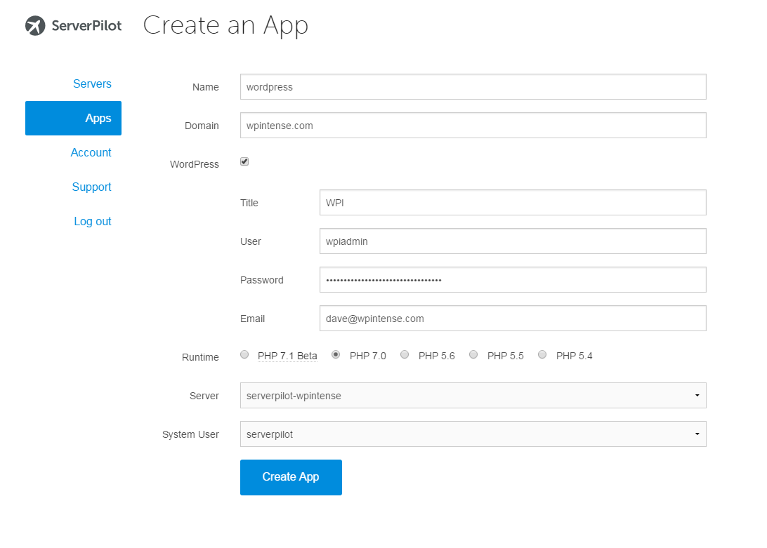
Task: Uncheck the WordPress checkbox
Action: [x=244, y=162]
